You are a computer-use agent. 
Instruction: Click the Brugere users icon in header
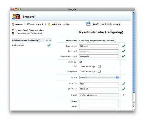16,17
